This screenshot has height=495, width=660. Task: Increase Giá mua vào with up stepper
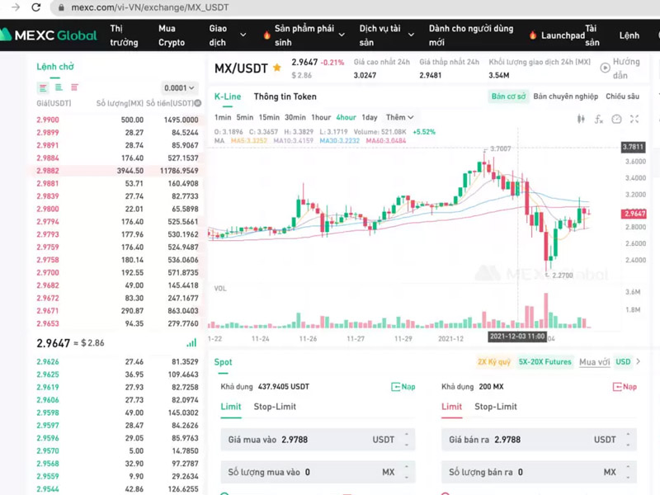tap(407, 434)
